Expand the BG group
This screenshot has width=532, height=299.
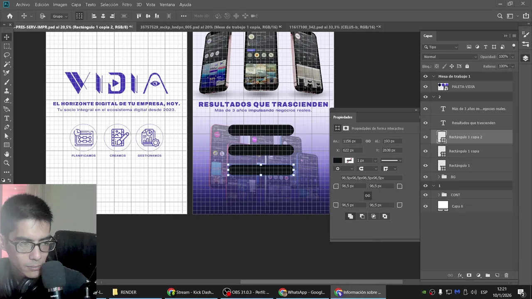point(439,177)
